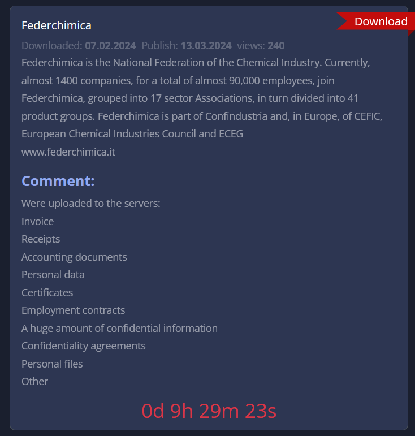Select the Certificates list entry
This screenshot has height=436, width=415.
47,292
